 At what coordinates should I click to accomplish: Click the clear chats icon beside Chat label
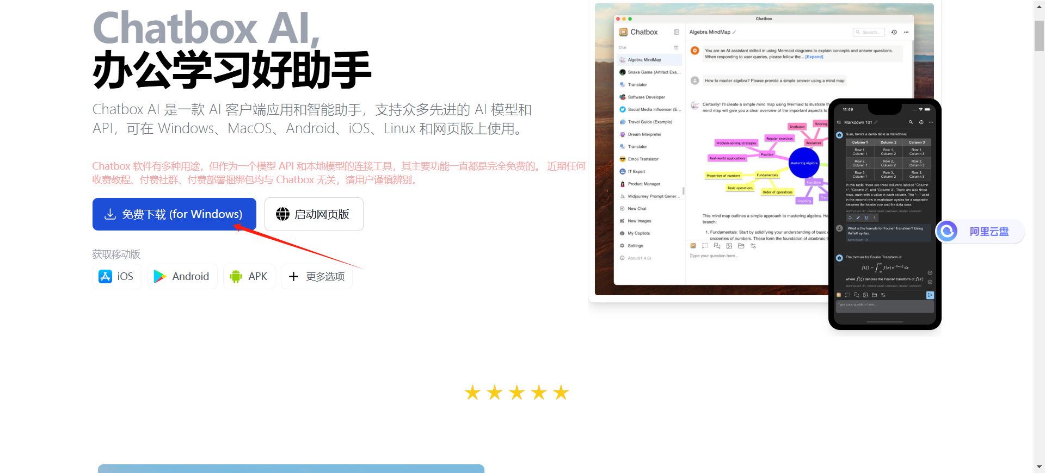tap(677, 47)
